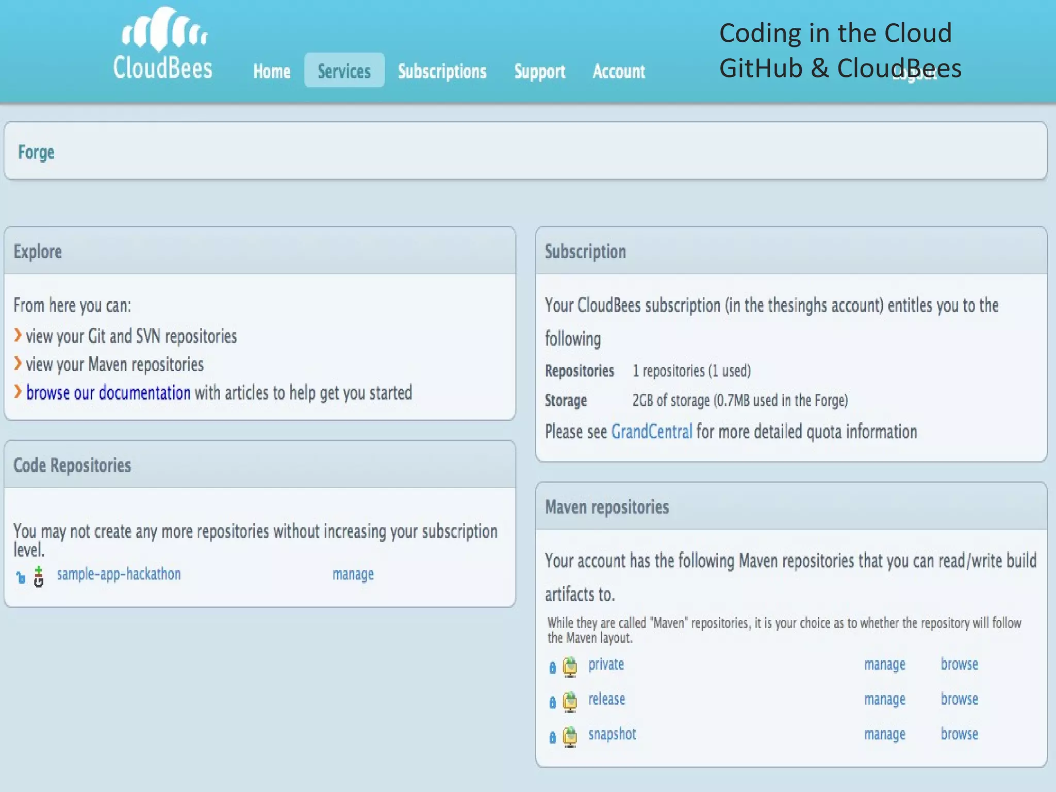Open view your Maven repositories link
This screenshot has height=792, width=1056.
(115, 365)
